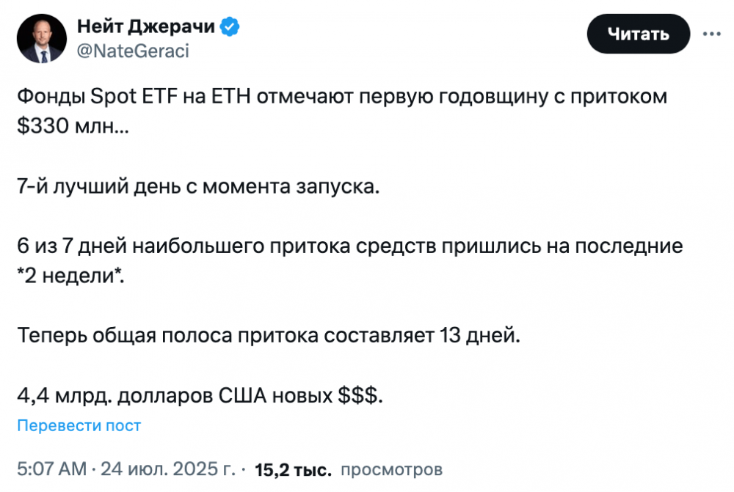Click the просмотров views label
This screenshot has width=734, height=492.
(x=391, y=469)
